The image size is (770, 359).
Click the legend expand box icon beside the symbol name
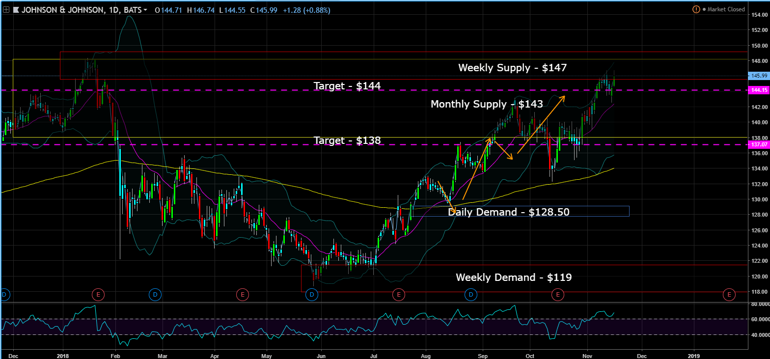click(5, 10)
